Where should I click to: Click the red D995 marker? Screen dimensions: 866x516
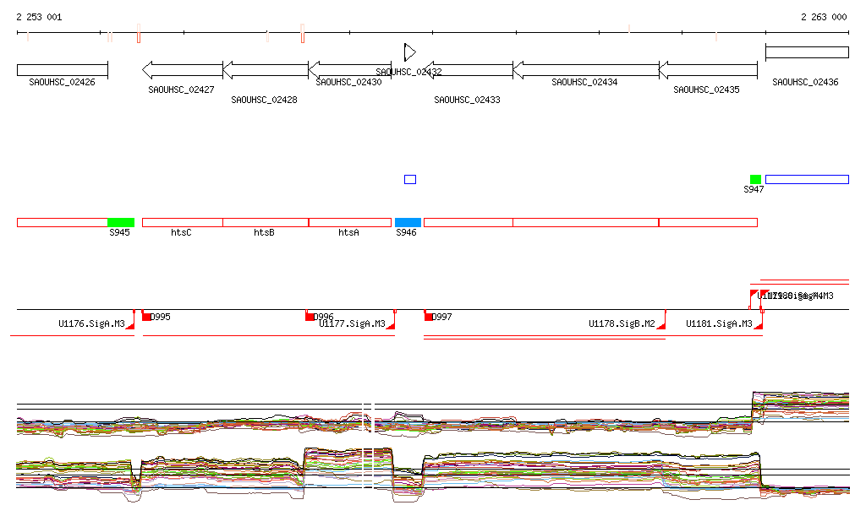[146, 317]
